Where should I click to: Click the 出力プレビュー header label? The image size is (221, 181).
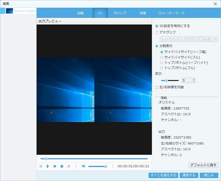pyautogui.click(x=50, y=21)
